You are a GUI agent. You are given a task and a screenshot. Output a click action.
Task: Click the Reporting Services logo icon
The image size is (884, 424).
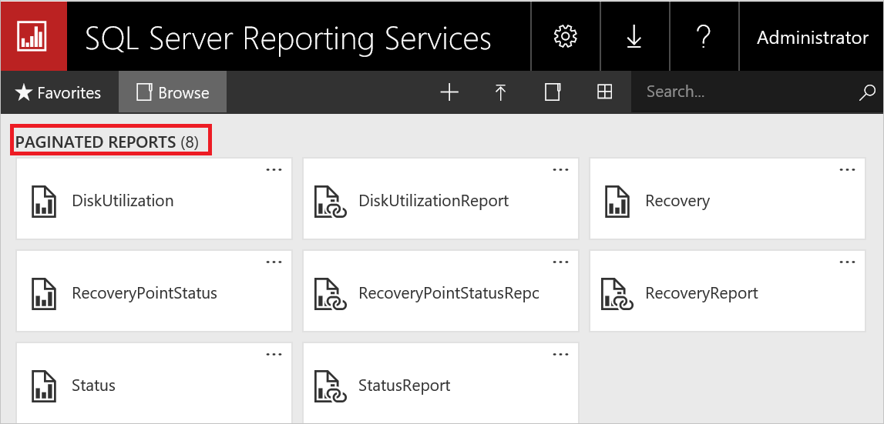point(34,36)
